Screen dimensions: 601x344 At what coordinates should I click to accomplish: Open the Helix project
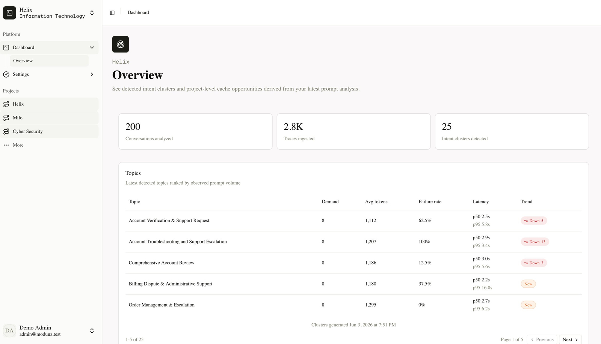49,104
